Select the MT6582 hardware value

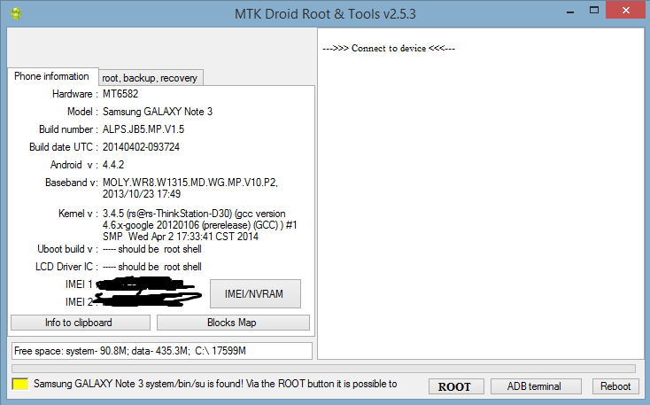coord(120,94)
